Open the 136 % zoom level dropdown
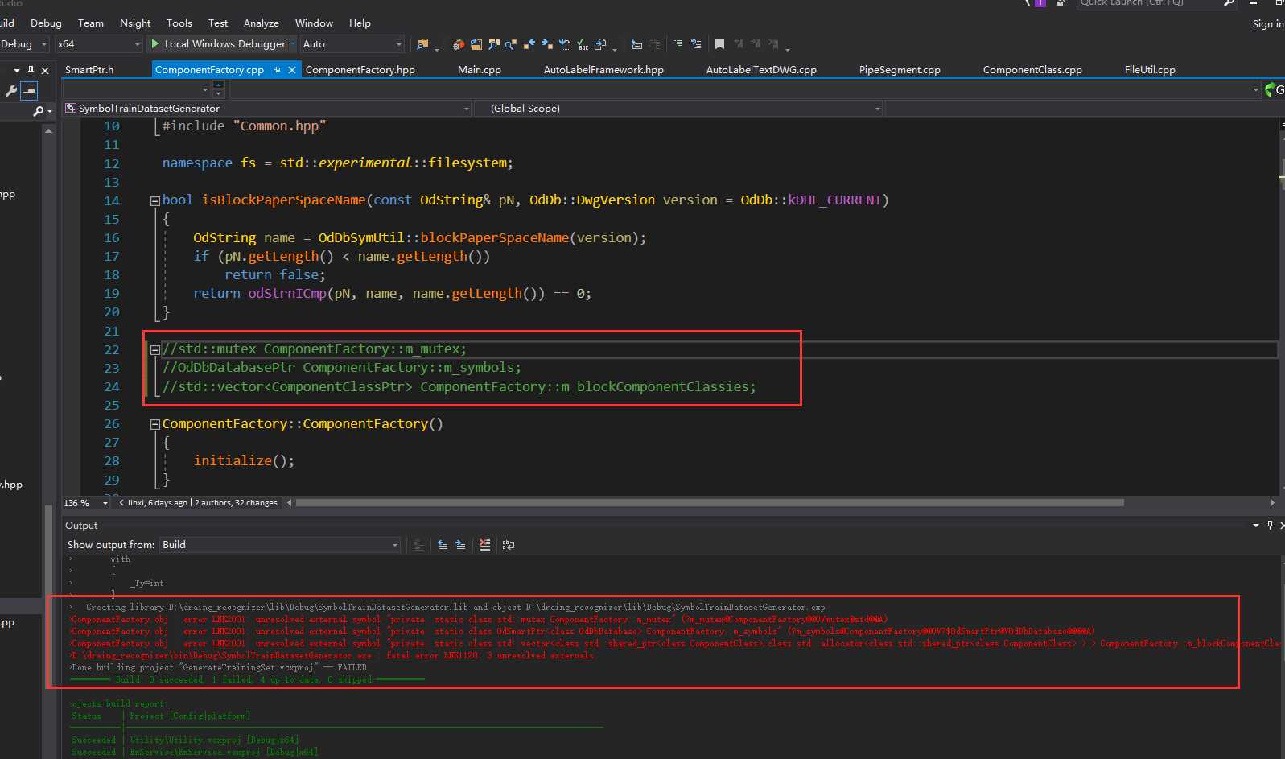Image resolution: width=1285 pixels, height=759 pixels. point(86,503)
